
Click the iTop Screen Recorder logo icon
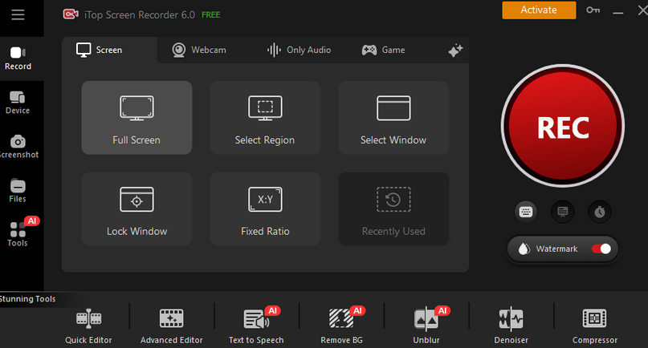click(71, 14)
